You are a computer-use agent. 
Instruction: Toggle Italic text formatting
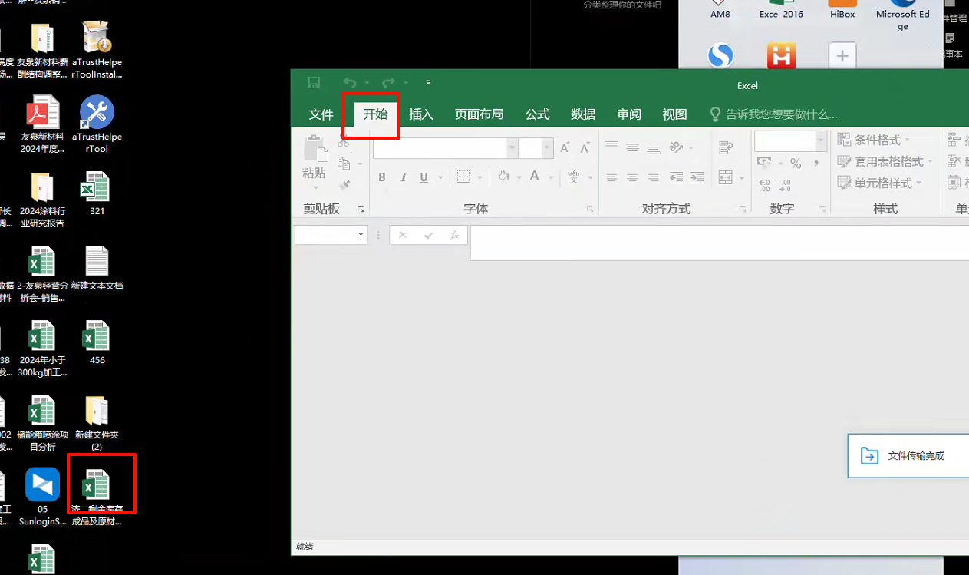(404, 177)
